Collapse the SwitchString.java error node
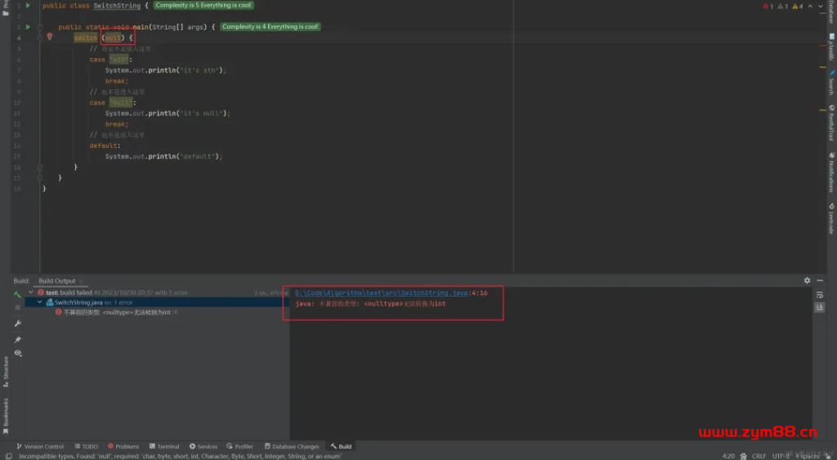The image size is (837, 460). (x=38, y=302)
